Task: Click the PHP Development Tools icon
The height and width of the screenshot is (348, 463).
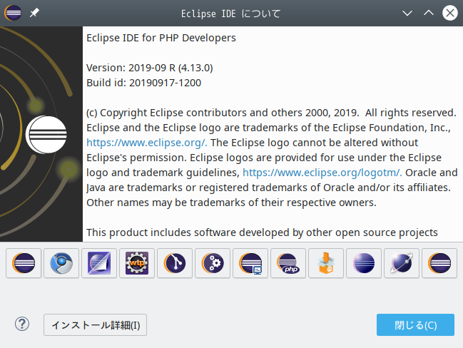Action: tap(288, 263)
